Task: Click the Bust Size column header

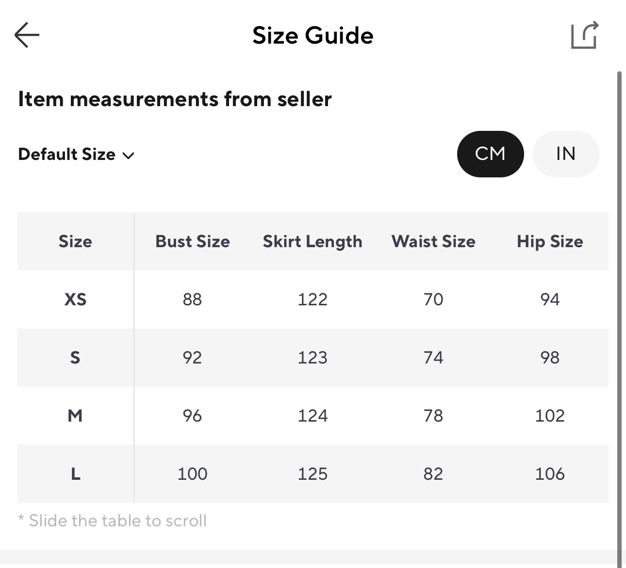Action: pos(192,241)
